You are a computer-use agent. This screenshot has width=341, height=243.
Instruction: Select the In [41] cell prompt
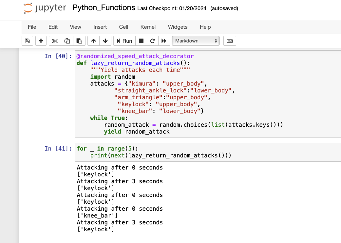58,149
